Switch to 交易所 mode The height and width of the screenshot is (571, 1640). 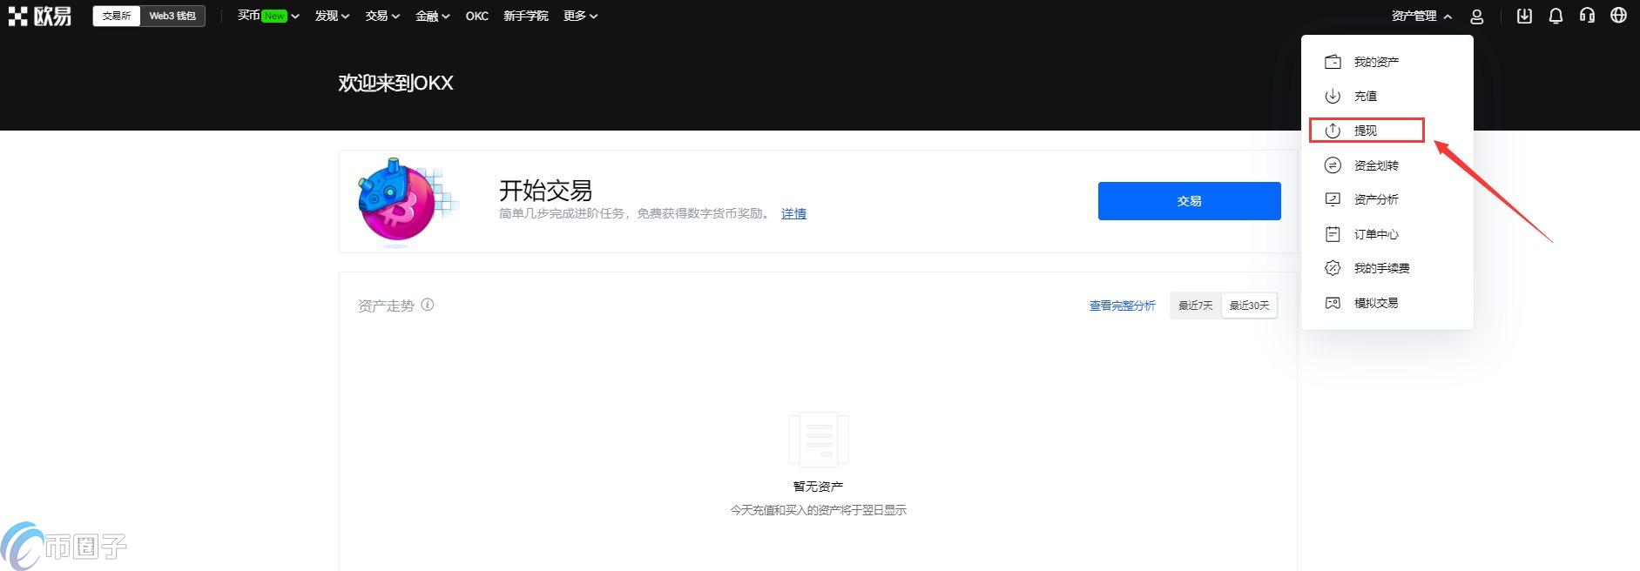click(x=117, y=16)
